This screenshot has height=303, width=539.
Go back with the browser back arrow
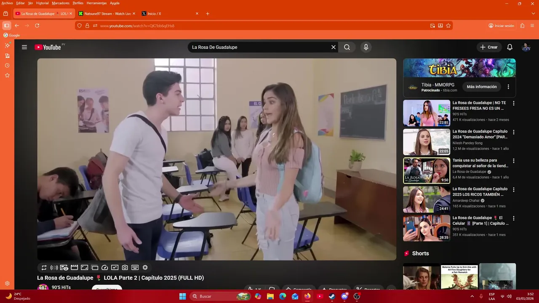pos(17,26)
